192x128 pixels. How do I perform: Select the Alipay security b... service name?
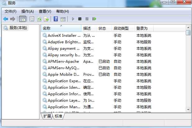(x=64, y=55)
